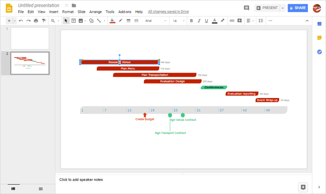This screenshot has height=194, width=326.
Task: Open the File menu
Action: point(21,12)
